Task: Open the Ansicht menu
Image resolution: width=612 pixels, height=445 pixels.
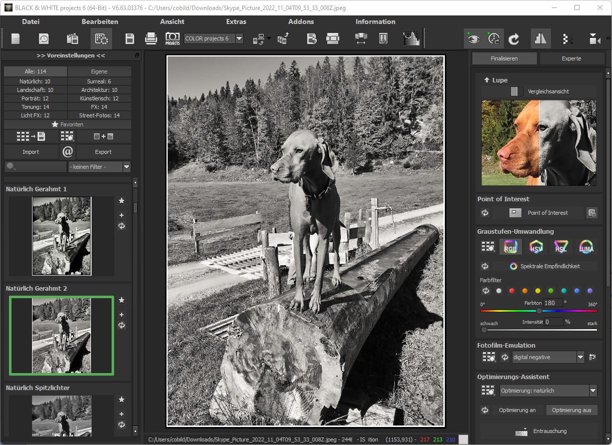Action: 172,21
